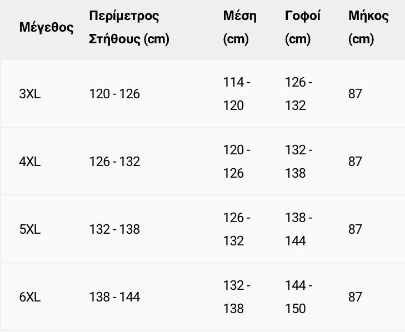Click hips value 138 - 144 in 5XL row
Viewport: 405px width, 332px height.
(299, 229)
